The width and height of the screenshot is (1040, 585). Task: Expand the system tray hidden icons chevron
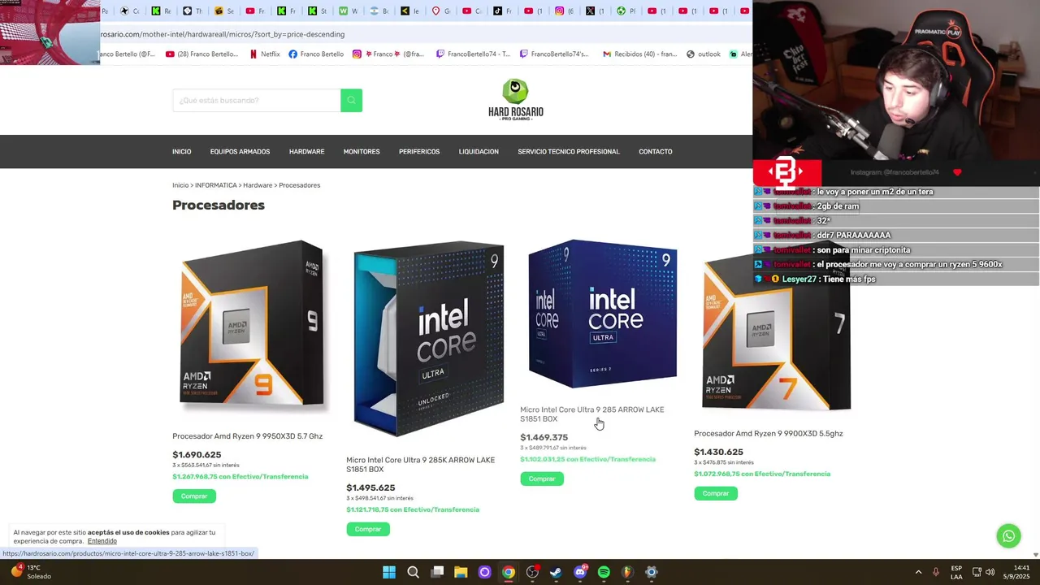918,572
